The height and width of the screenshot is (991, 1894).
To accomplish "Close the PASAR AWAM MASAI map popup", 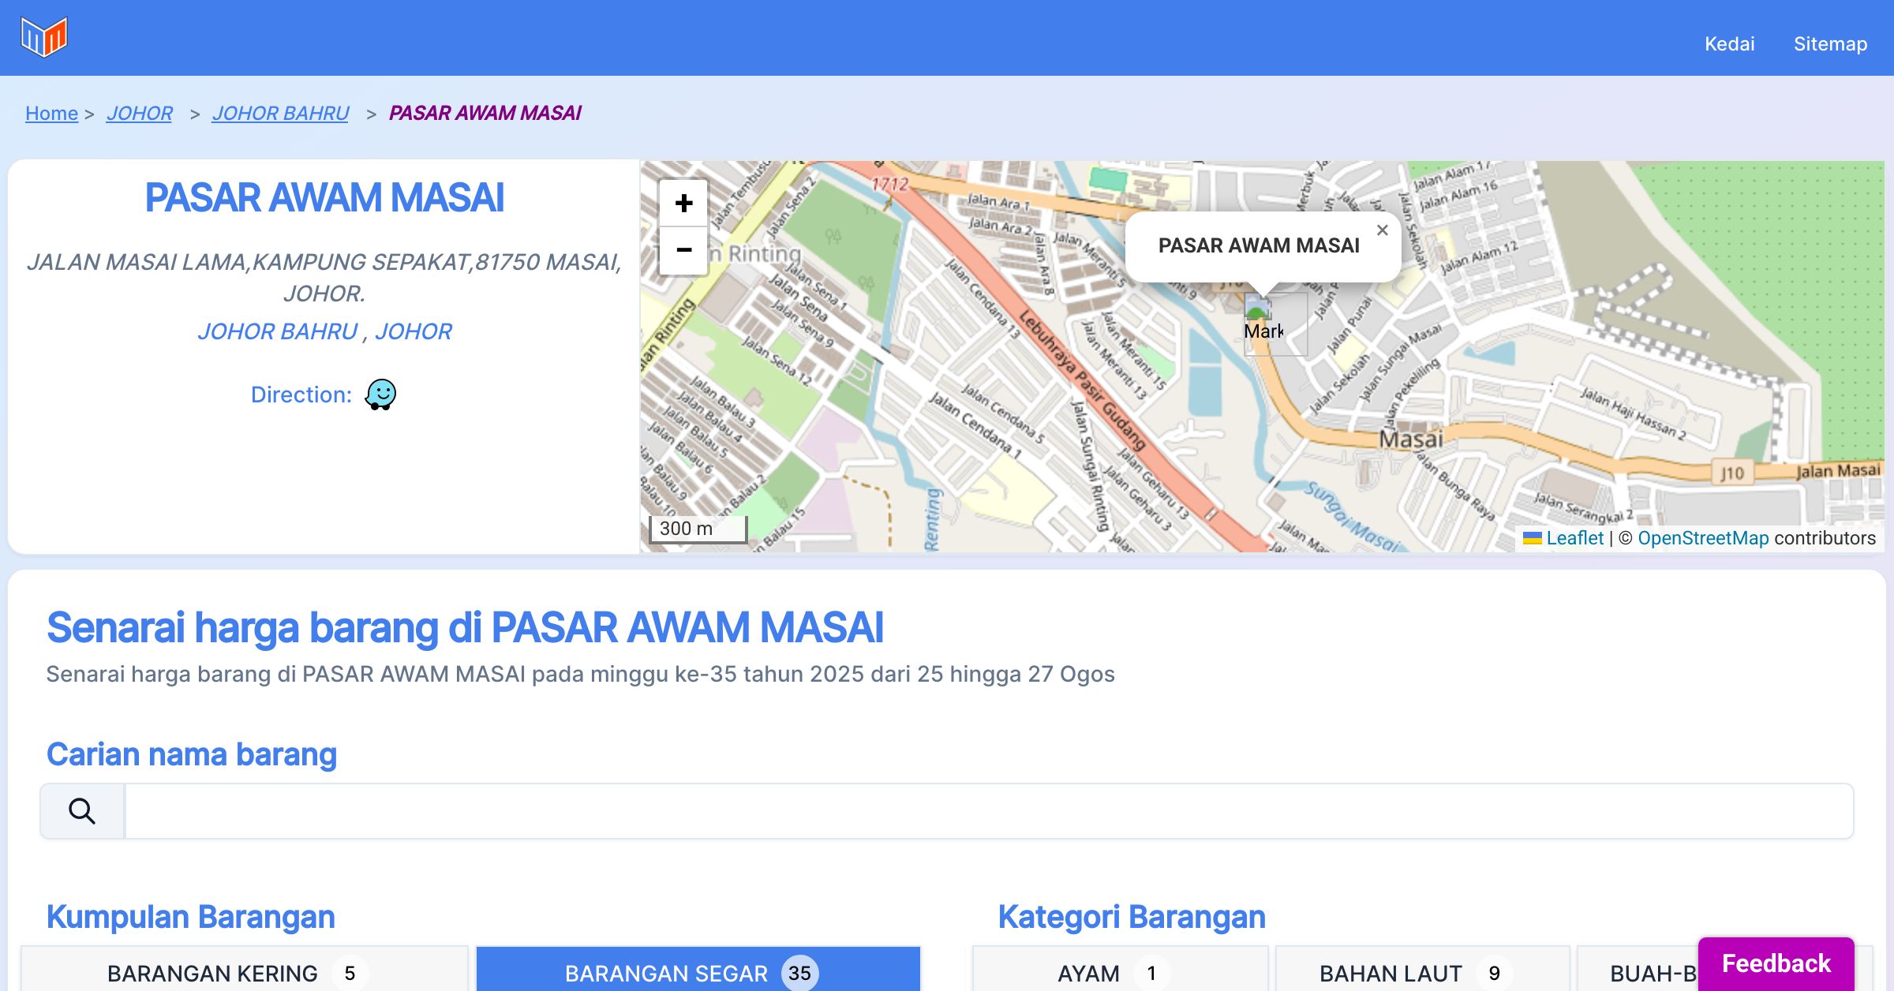I will coord(1382,230).
